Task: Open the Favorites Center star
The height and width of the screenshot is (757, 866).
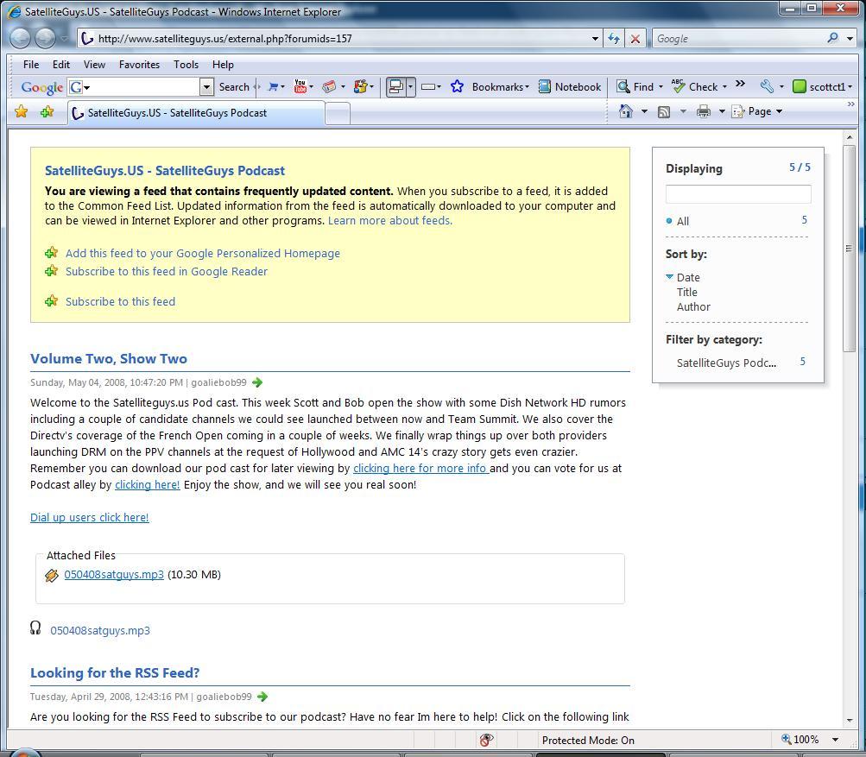Action: [x=21, y=111]
